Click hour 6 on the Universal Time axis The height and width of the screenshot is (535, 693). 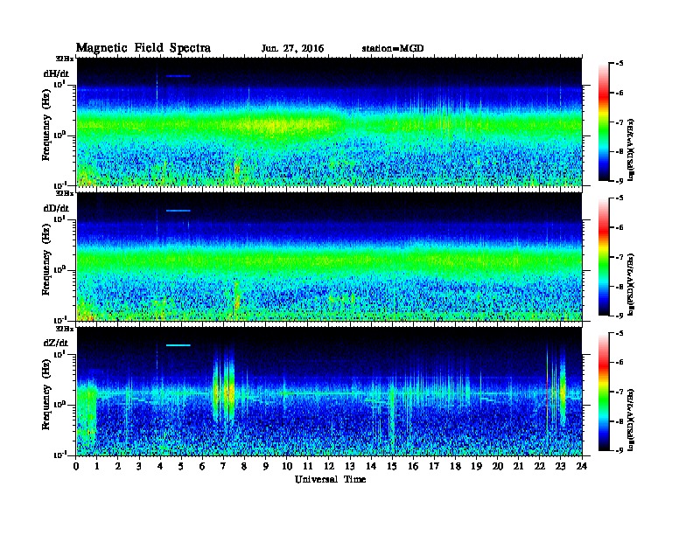click(x=202, y=467)
